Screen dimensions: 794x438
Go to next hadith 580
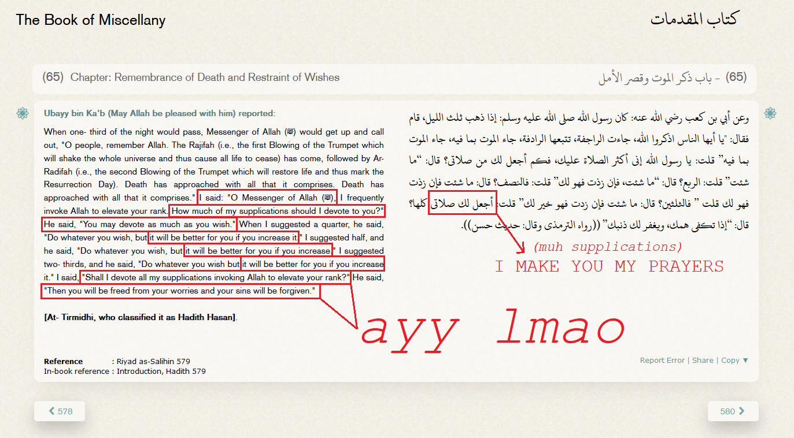tap(733, 411)
